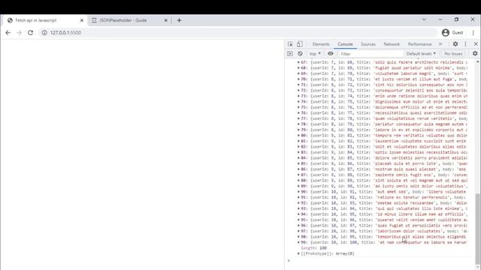Viewport: 481px width, 270px height.
Task: Select the inspect element picker icon
Action: click(x=290, y=44)
